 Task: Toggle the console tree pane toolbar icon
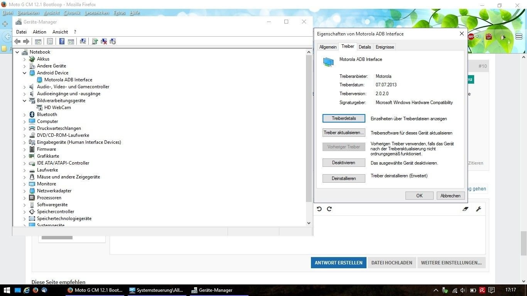click(x=38, y=41)
